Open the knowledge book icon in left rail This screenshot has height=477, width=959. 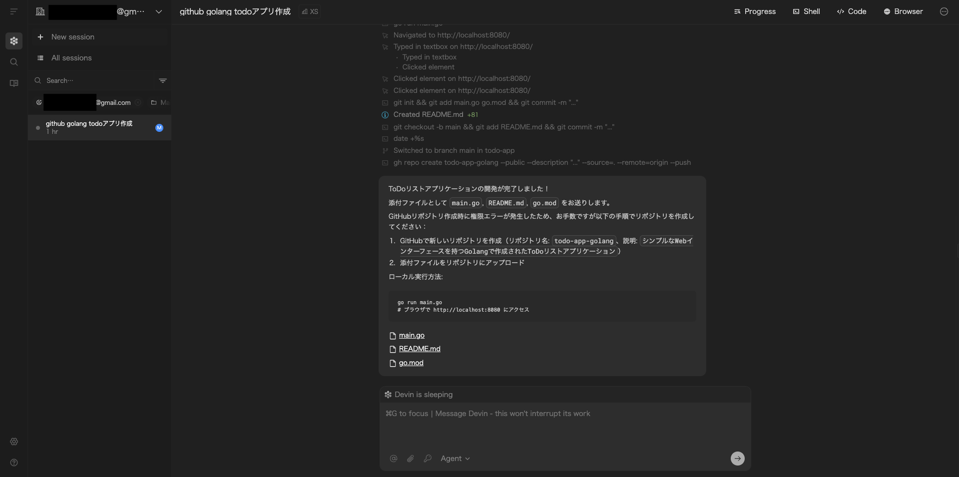click(14, 83)
